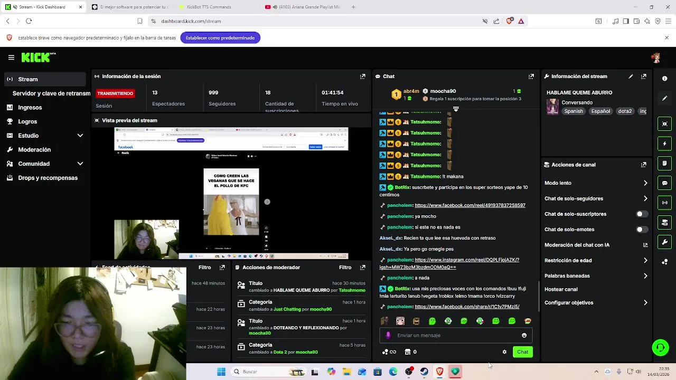This screenshot has height=380, width=676.
Task: Open the facebook.com/reel link from pancholem
Action: coord(470,205)
